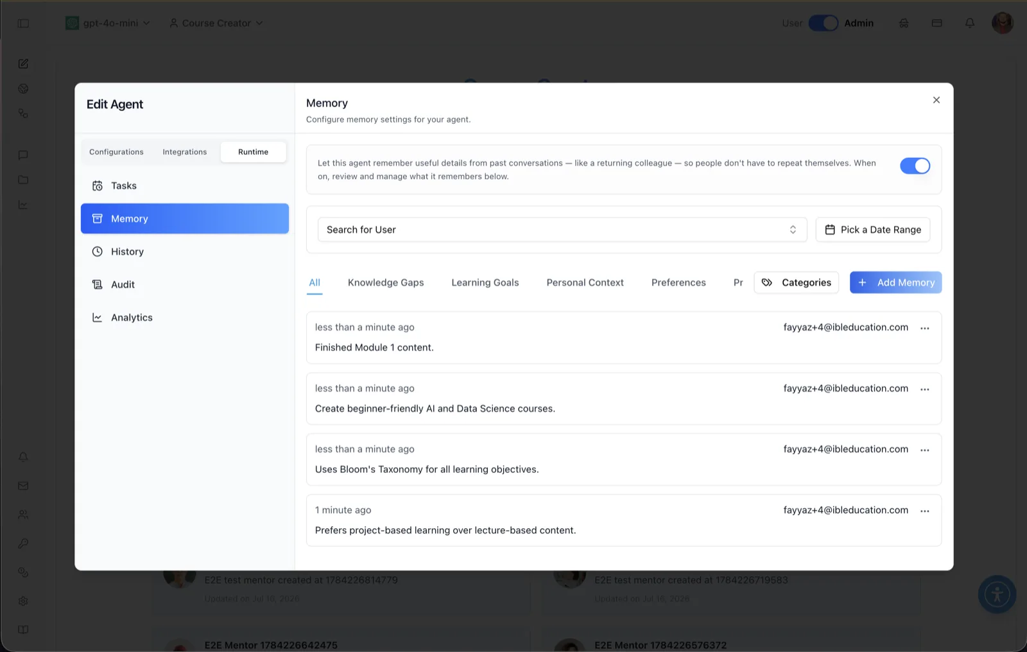Open the gpt-4o-mini model dropdown

(108, 23)
